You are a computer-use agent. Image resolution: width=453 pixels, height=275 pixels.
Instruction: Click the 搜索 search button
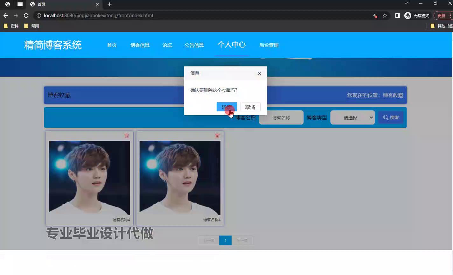391,117
